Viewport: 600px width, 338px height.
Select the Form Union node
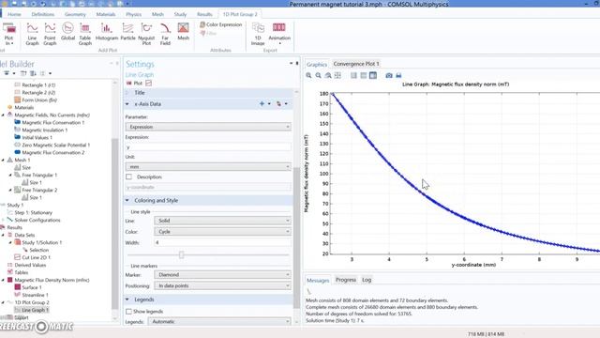39,100
